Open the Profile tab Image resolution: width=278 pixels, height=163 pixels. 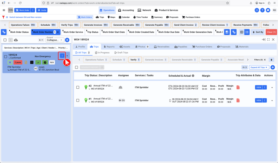80,47
